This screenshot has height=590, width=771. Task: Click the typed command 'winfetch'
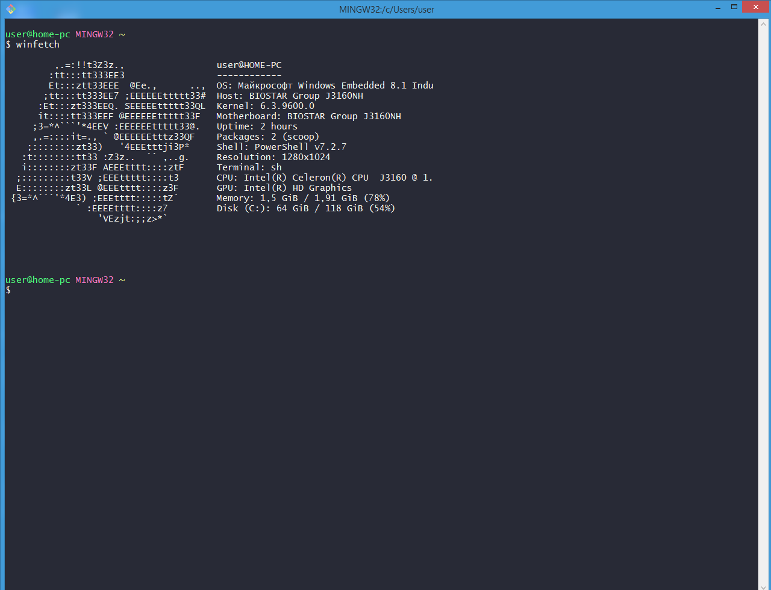37,45
